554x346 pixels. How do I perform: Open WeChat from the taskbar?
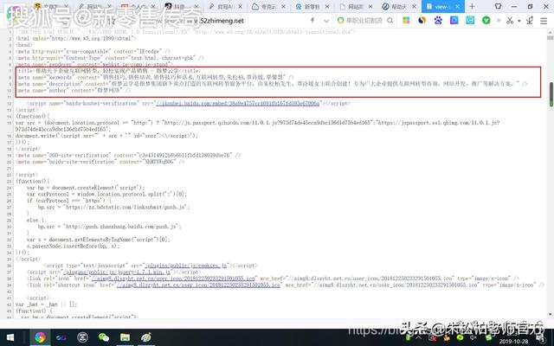[104, 337]
